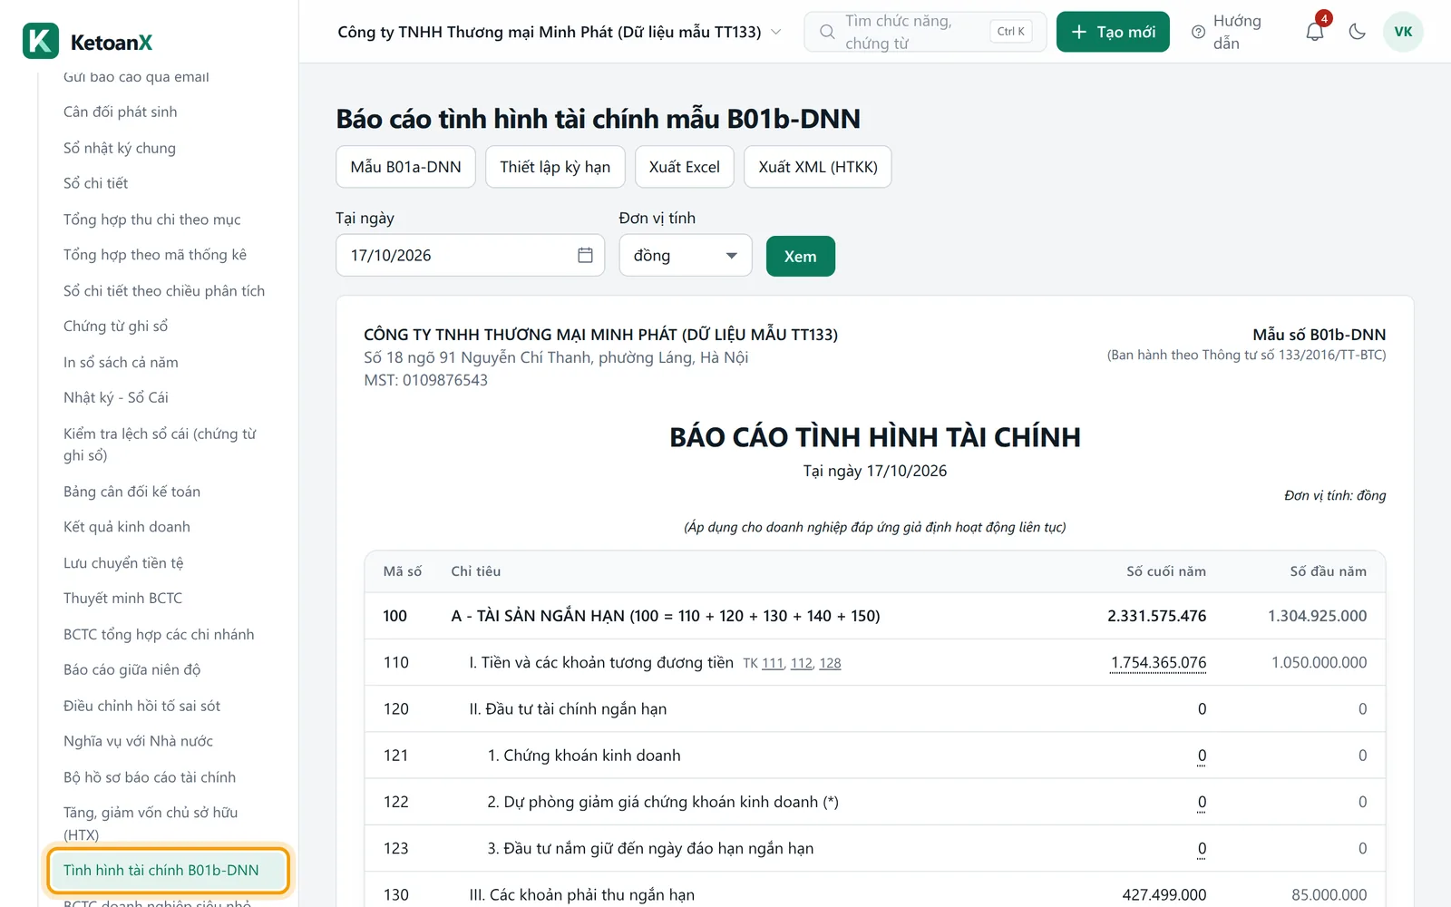Click Xuất XML (HTKK) button
The width and height of the screenshot is (1451, 907).
(818, 167)
